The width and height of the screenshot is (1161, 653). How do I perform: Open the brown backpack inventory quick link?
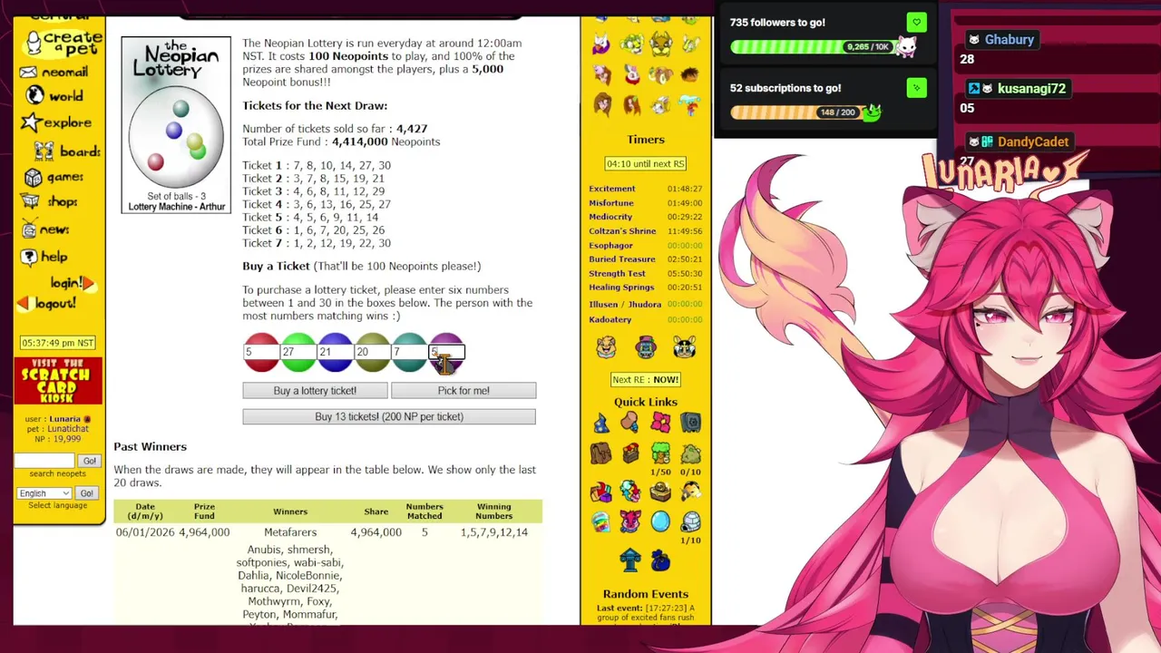(600, 453)
